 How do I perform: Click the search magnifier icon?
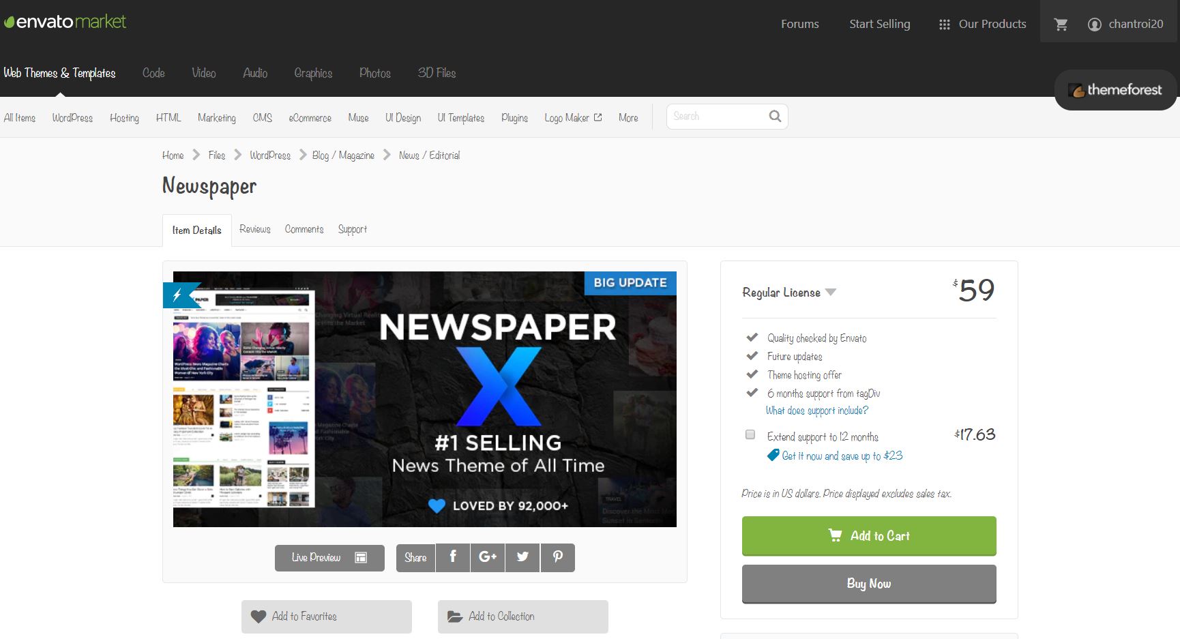[x=775, y=116]
